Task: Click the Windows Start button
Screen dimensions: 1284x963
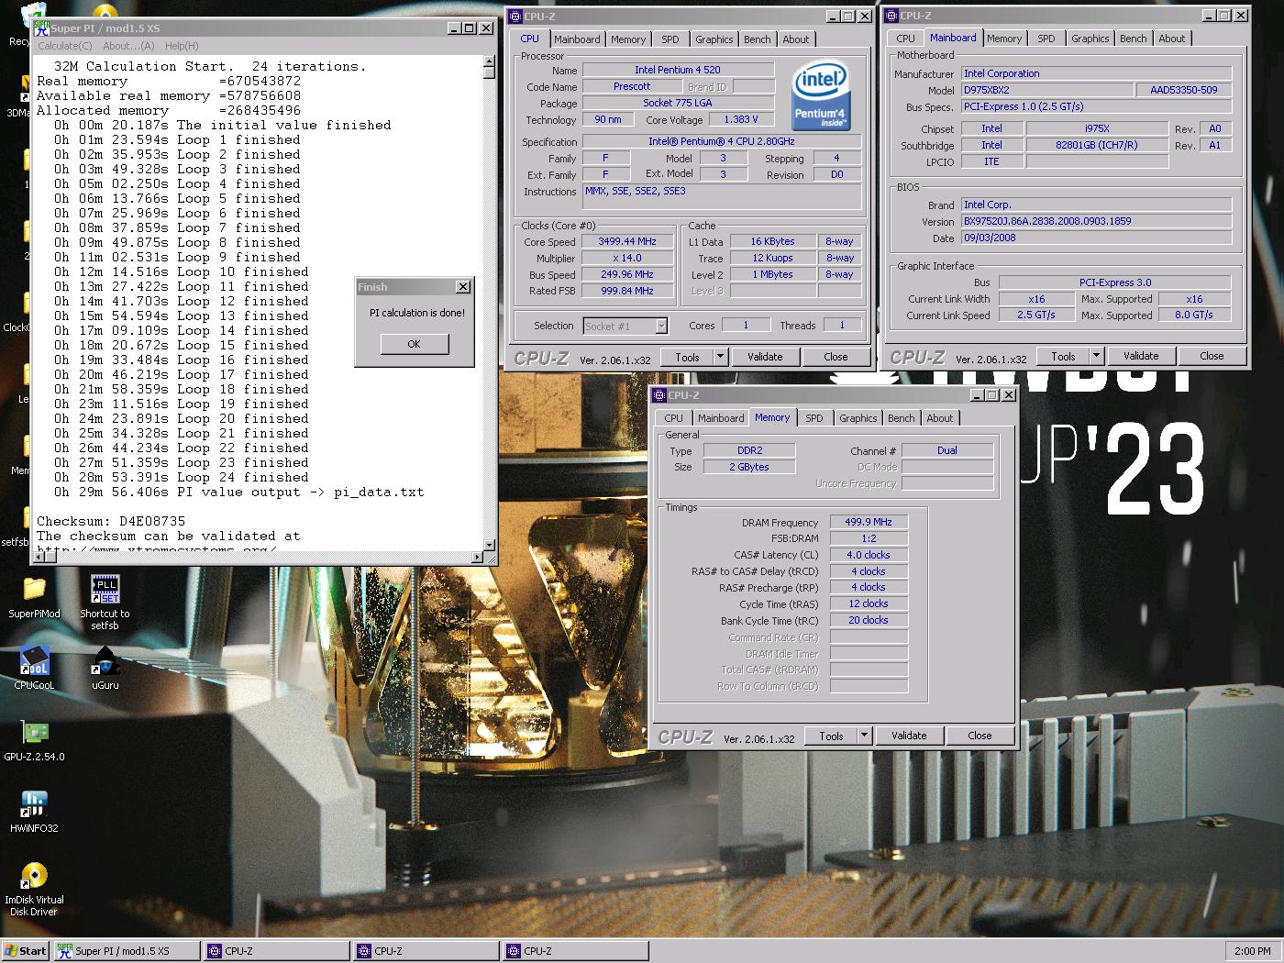Action: coord(25,951)
